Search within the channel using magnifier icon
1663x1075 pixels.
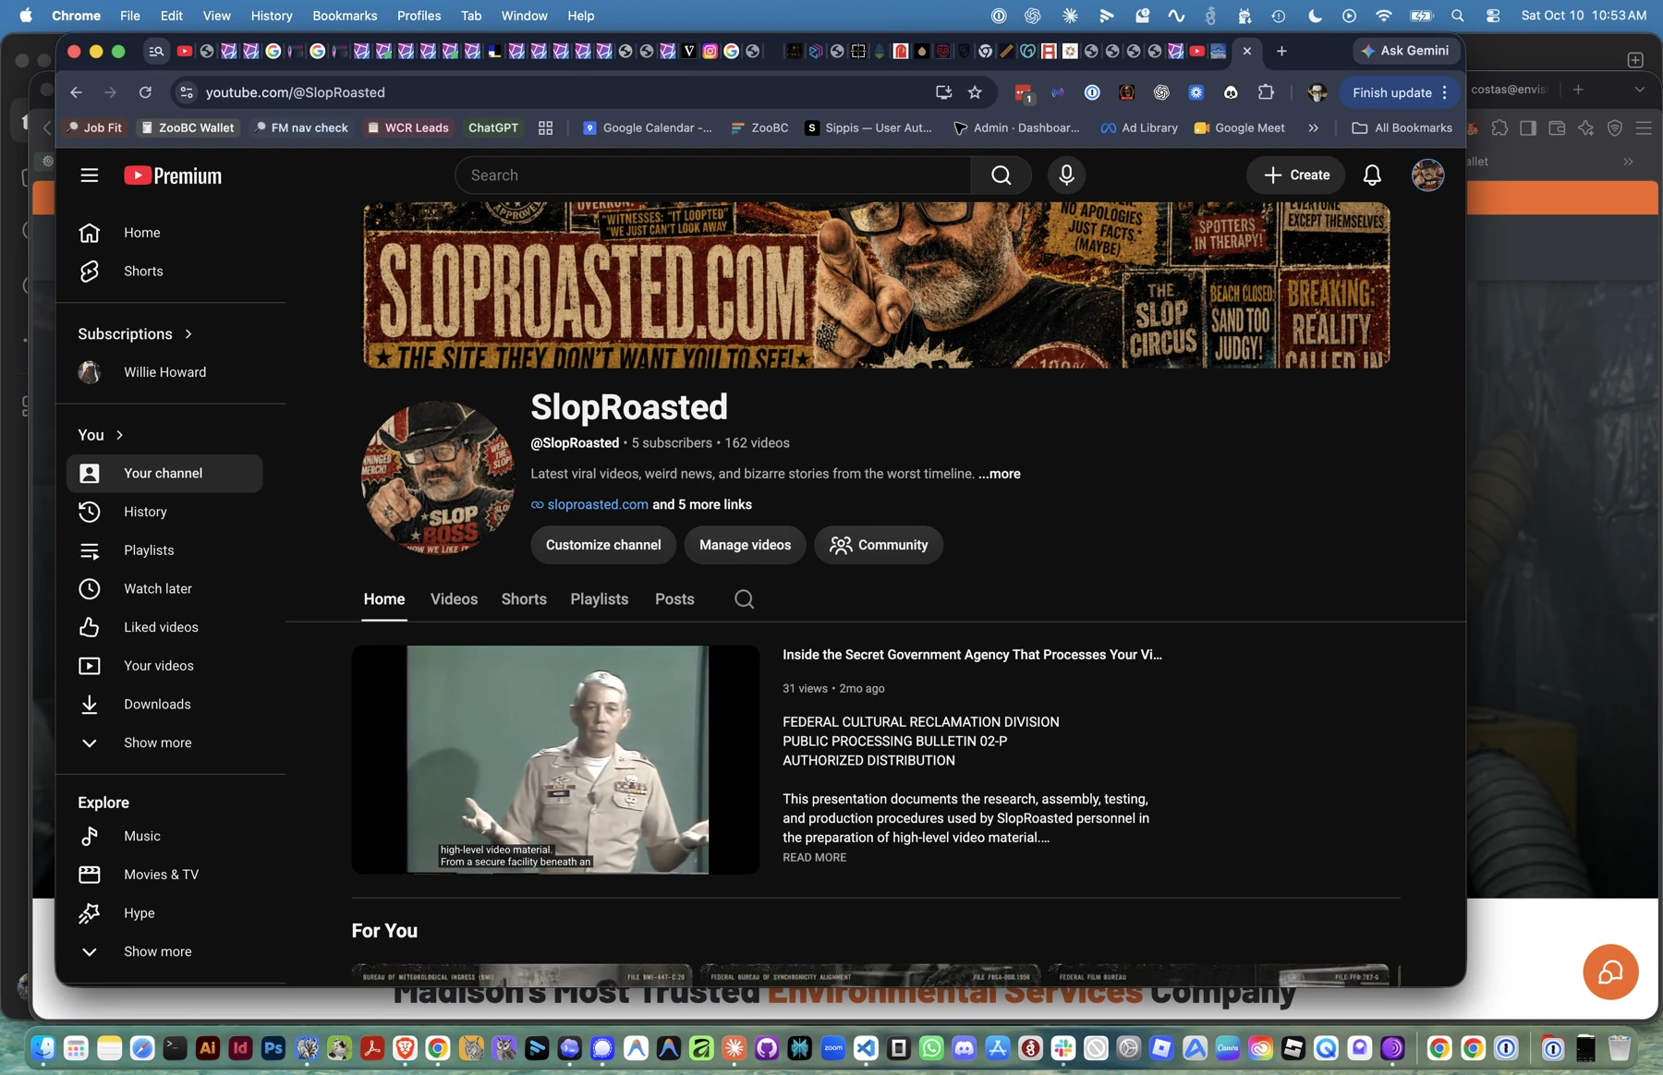pos(744,599)
